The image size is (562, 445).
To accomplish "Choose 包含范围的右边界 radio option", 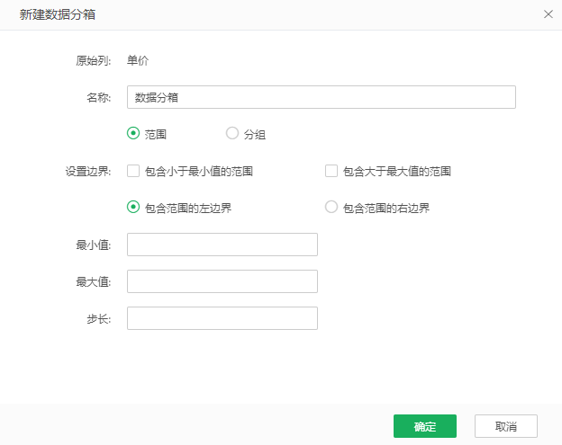I will [331, 208].
